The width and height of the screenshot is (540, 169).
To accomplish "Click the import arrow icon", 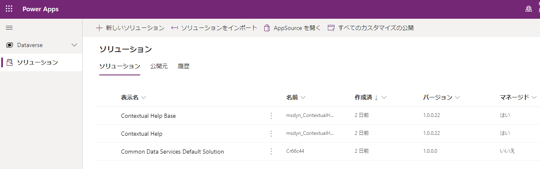I will click(x=175, y=28).
